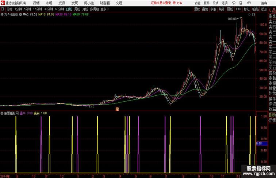Open the 发现 menu
The width and height of the screenshot is (276, 178).
[x=74, y=3]
